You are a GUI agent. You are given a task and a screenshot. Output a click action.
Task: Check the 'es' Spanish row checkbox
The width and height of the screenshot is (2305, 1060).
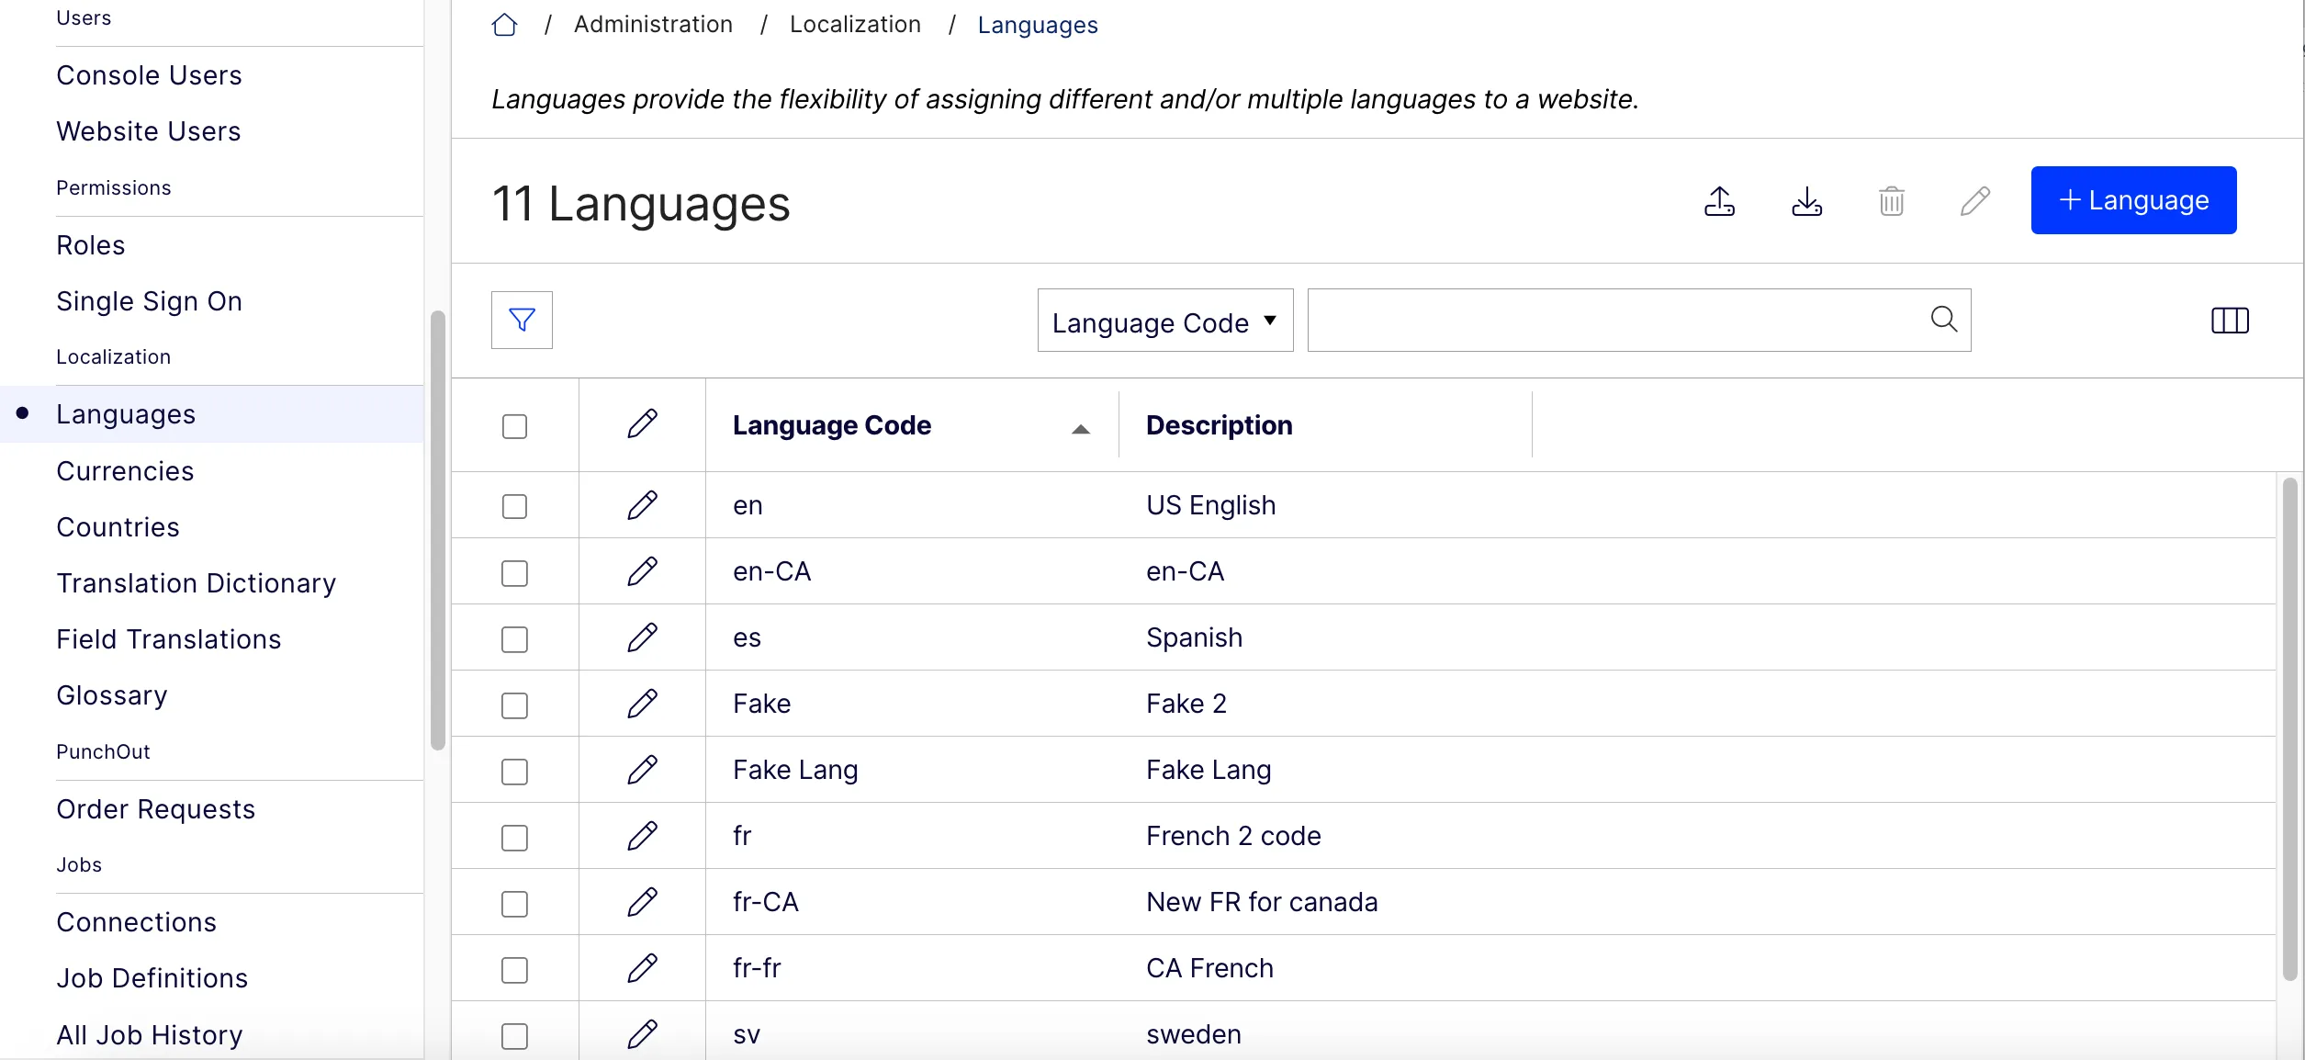tap(514, 639)
